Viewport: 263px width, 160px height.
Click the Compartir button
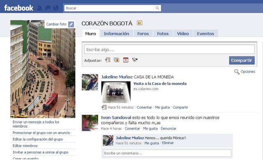(x=242, y=60)
